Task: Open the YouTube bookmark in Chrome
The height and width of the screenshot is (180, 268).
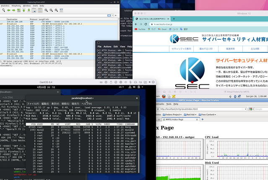Action: pos(140,29)
